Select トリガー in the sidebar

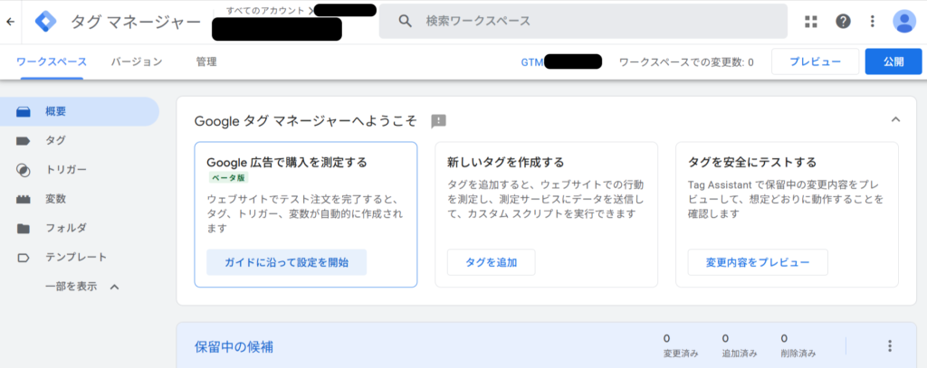tap(80, 170)
